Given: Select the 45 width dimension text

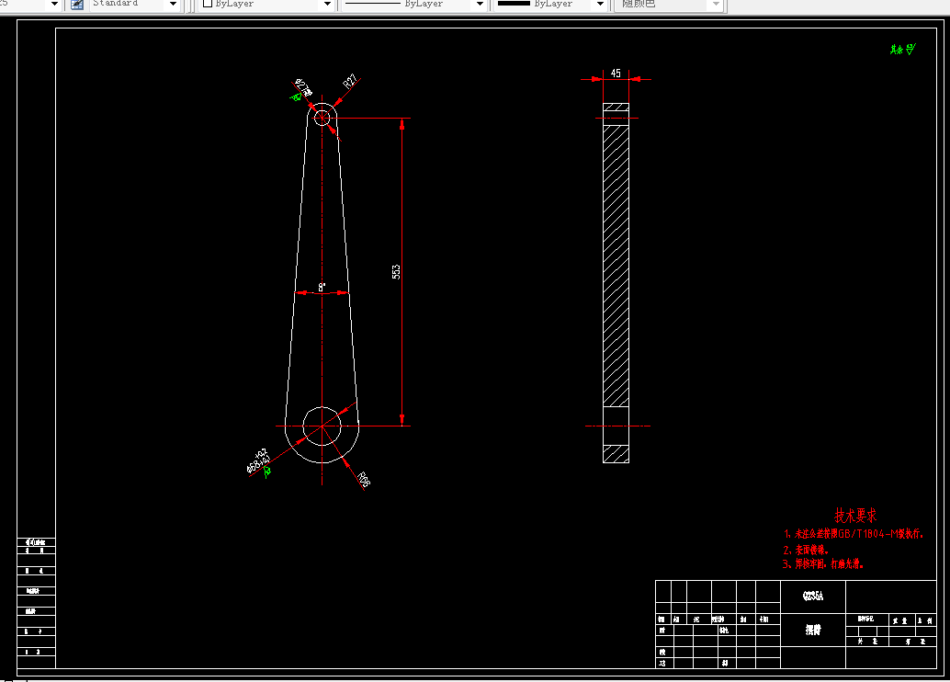Looking at the screenshot, I should tap(616, 74).
